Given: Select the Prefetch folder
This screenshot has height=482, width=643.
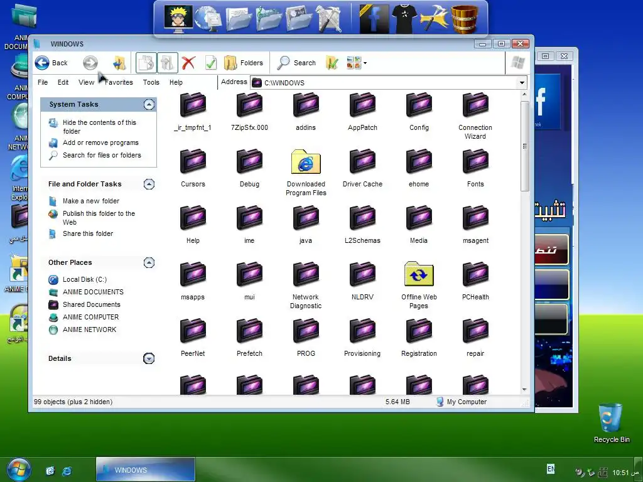Looking at the screenshot, I should coord(249,338).
